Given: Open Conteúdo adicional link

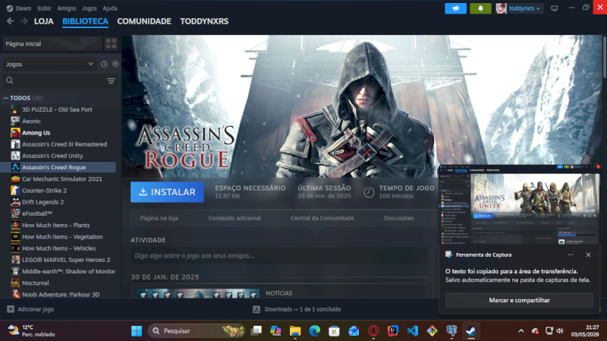Looking at the screenshot, I should [234, 218].
